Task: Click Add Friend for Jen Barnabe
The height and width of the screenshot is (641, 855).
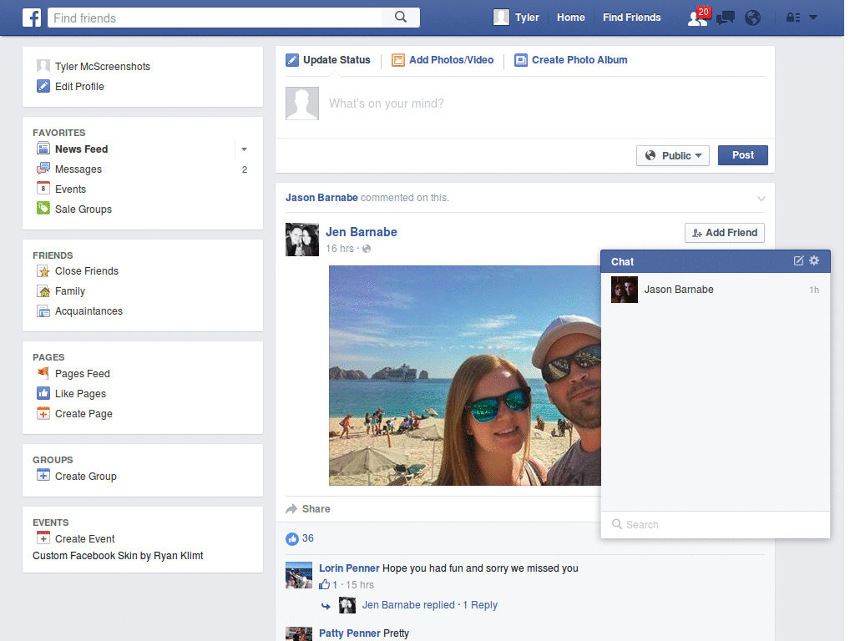Action: 725,233
